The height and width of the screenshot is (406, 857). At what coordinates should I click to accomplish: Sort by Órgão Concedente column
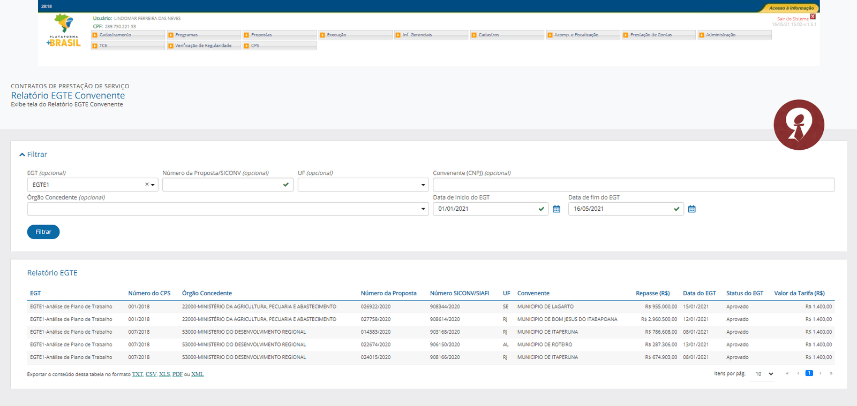coord(207,293)
